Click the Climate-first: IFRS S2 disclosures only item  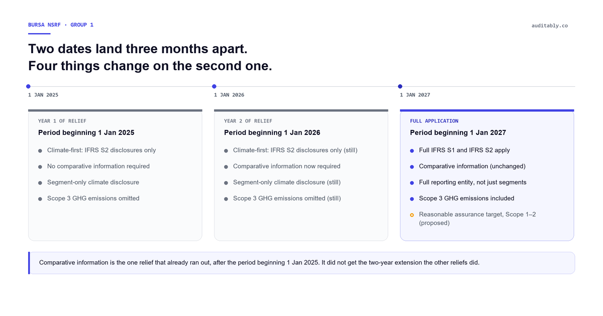102,150
